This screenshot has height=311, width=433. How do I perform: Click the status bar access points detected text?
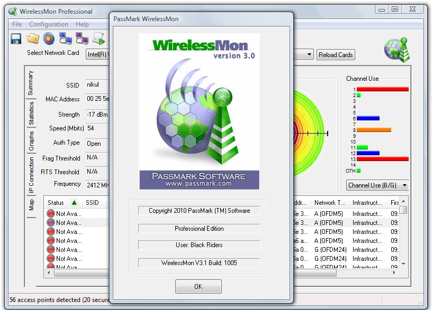coord(59,300)
